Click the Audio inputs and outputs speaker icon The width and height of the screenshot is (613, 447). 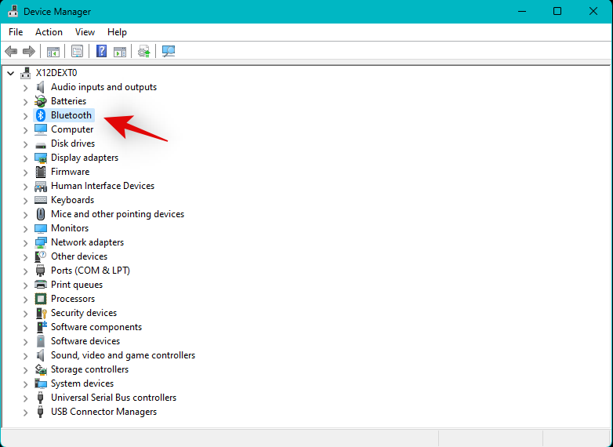[41, 87]
